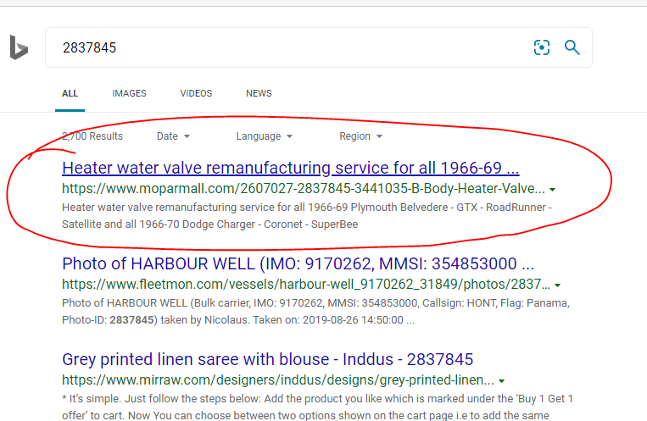This screenshot has height=421, width=647.
Task: Open the Date filter dropdown
Action: pyautogui.click(x=173, y=136)
